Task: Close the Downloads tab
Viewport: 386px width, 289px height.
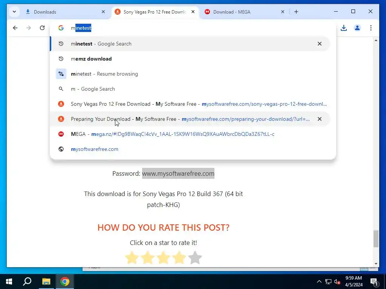Action: coord(103,12)
